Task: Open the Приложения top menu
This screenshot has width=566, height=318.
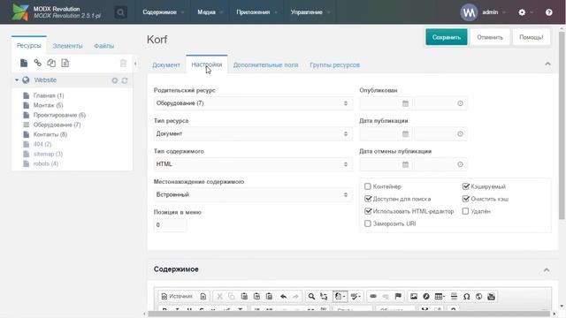Action: pyautogui.click(x=257, y=12)
